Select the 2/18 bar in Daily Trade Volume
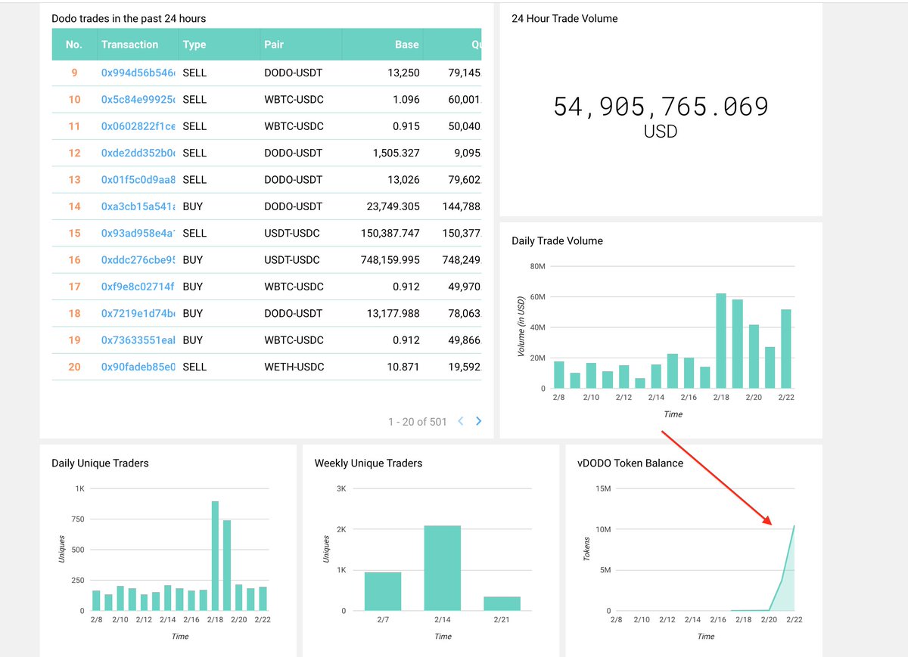908x657 pixels. 721,341
